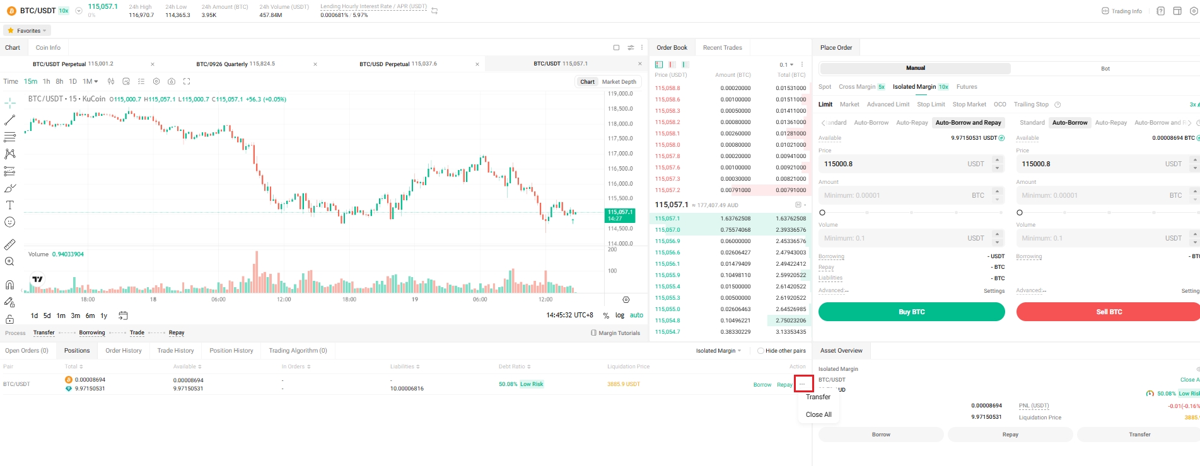Choose Close All from the popup menu
Screen dimensions: 1200x466
click(818, 414)
